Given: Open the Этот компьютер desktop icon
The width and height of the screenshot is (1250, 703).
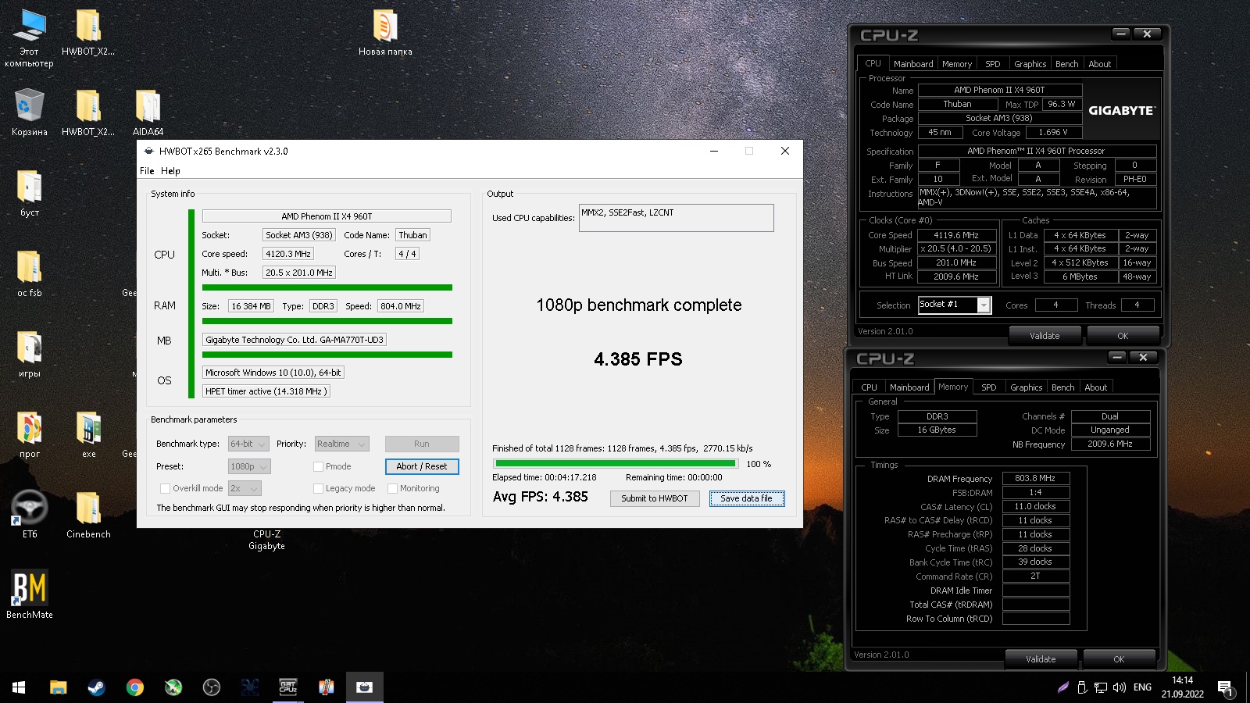Looking at the screenshot, I should point(29,39).
